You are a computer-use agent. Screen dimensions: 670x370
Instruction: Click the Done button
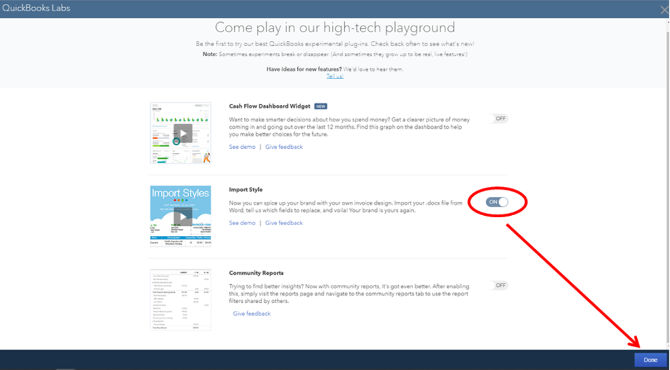point(651,360)
